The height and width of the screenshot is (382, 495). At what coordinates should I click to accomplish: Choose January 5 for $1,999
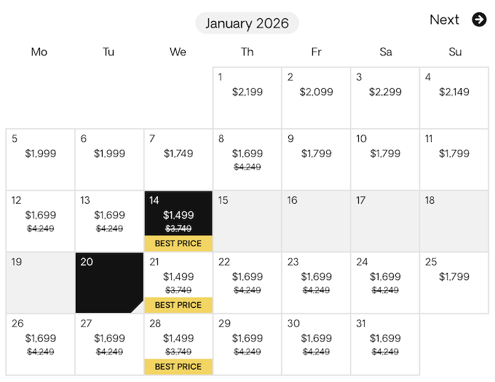(x=40, y=160)
